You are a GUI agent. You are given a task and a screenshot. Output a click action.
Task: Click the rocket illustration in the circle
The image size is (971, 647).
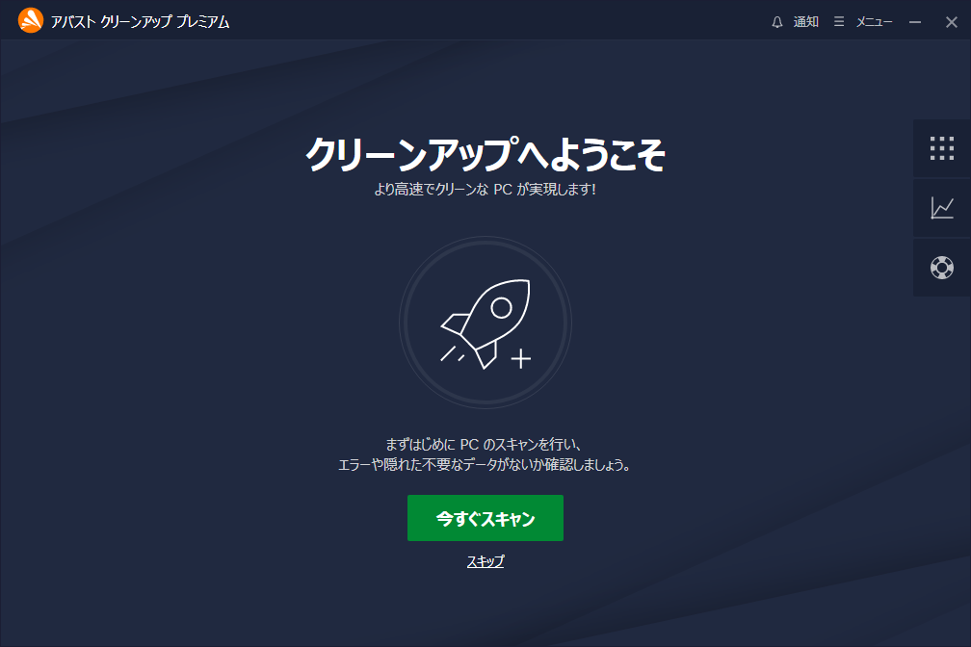485,323
